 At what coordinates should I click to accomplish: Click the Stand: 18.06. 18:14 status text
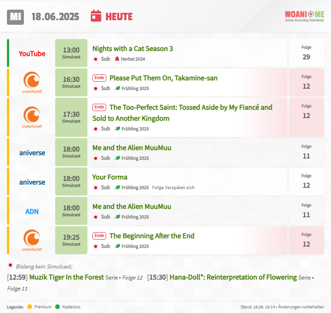point(282,307)
